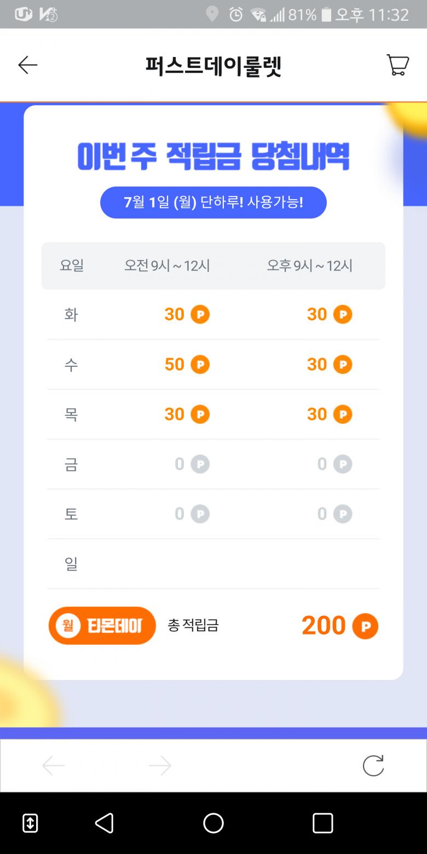Tap the total 200 points coin

pyautogui.click(x=365, y=626)
